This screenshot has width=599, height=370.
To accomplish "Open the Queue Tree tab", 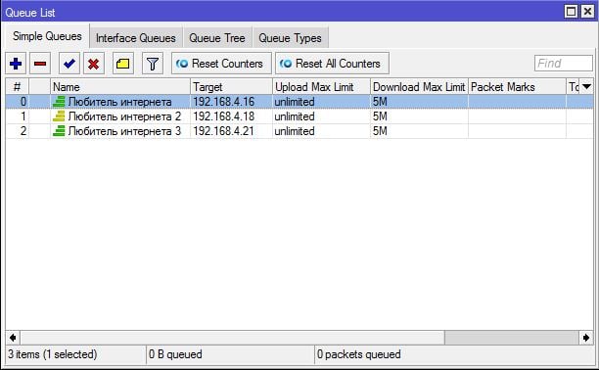I will pos(217,38).
